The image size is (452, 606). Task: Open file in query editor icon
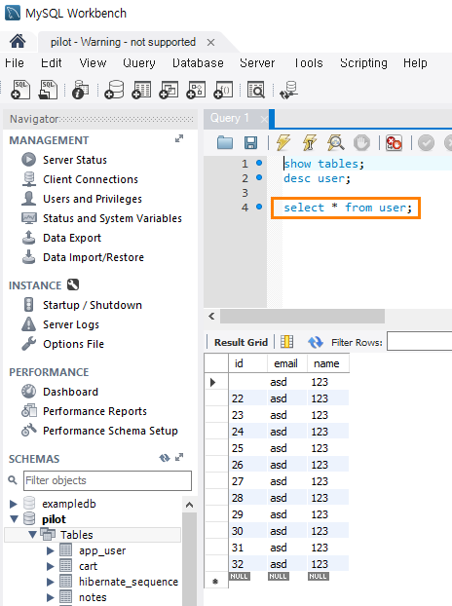pyautogui.click(x=225, y=142)
